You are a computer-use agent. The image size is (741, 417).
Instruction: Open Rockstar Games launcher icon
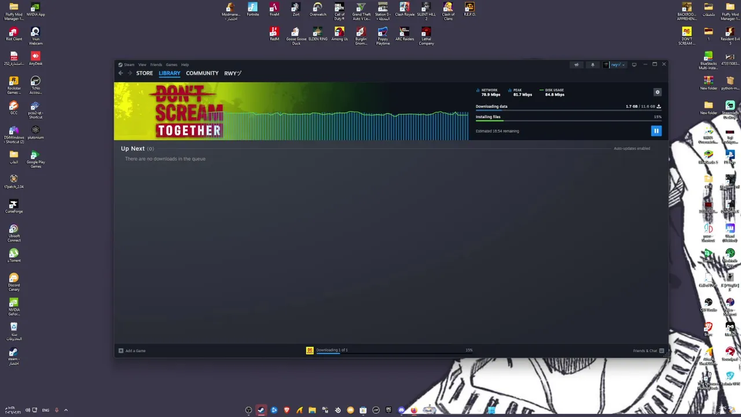14,85
